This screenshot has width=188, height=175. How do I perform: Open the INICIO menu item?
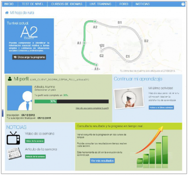click(x=9, y=4)
